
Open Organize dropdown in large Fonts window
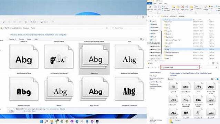pos(12,39)
